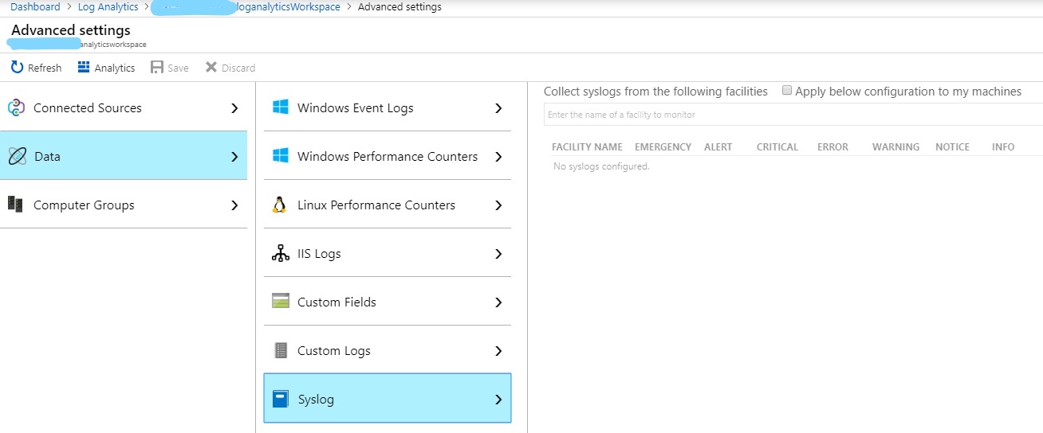Go to Dashboard breadcrumb
The height and width of the screenshot is (433, 1043).
tap(35, 6)
